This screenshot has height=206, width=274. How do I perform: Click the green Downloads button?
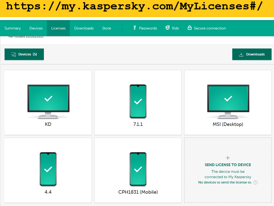click(x=252, y=54)
